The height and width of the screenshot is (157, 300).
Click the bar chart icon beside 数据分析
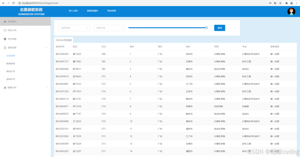click(x=5, y=88)
